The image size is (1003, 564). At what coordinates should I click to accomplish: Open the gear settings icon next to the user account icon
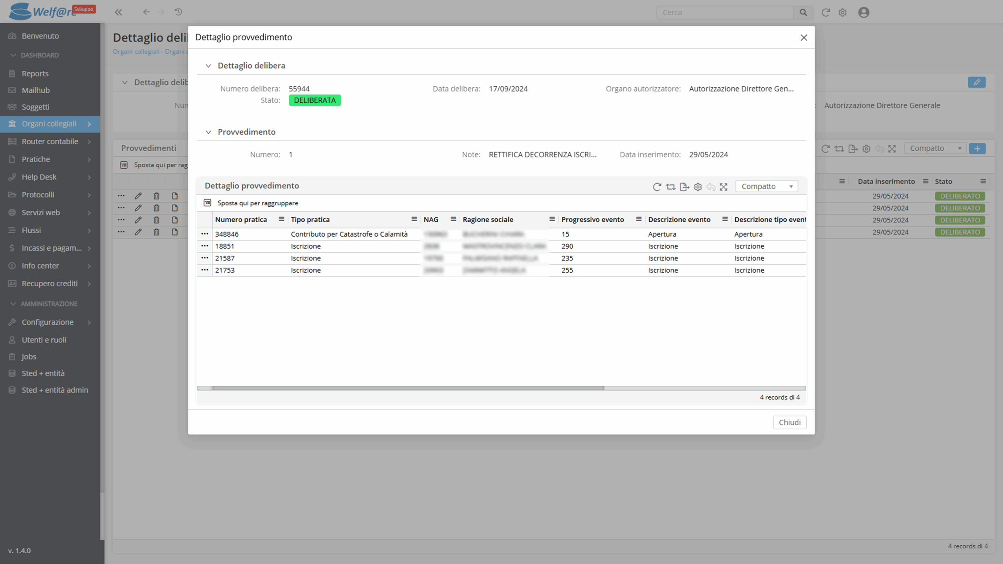point(842,13)
